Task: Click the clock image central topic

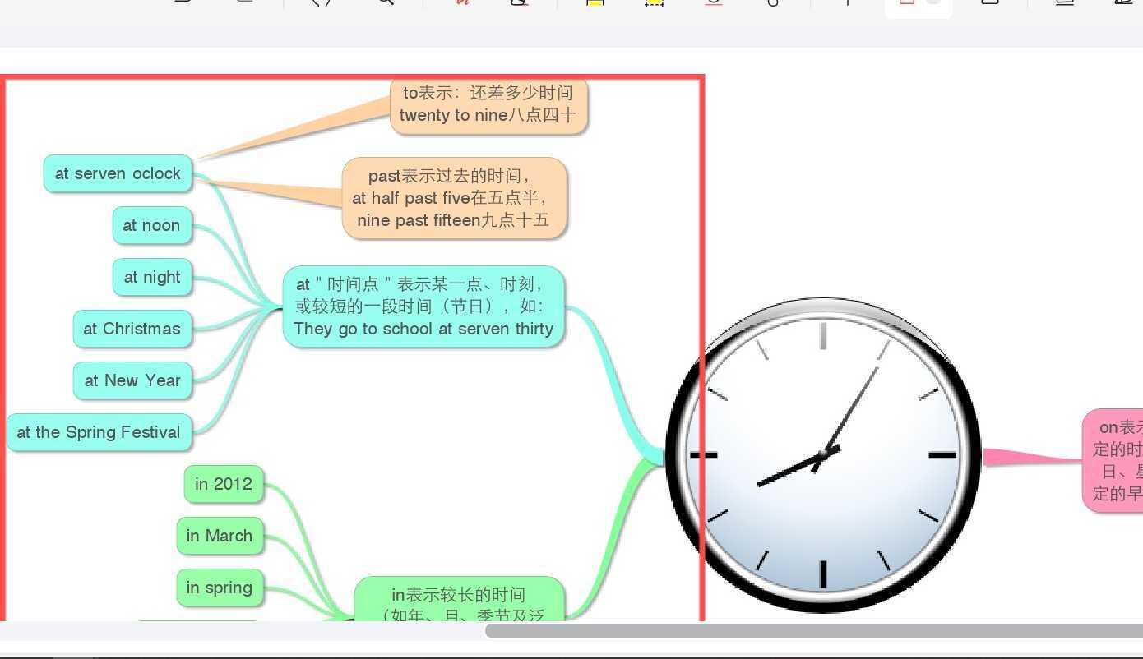Action: [x=822, y=454]
